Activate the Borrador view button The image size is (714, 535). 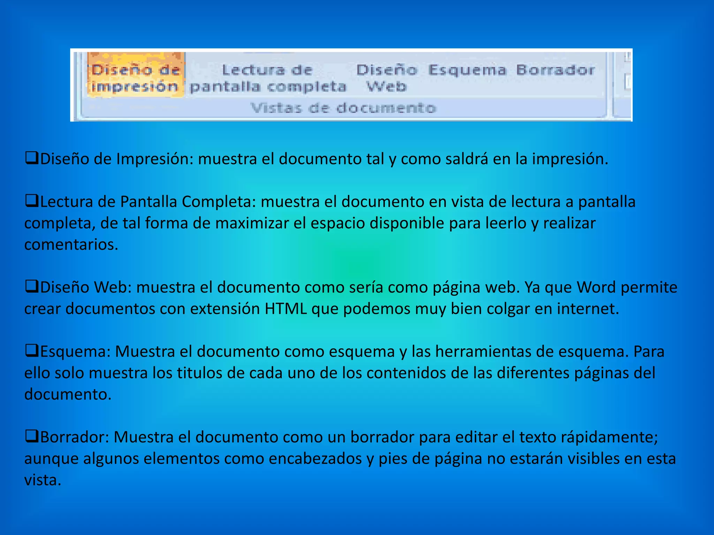coord(555,70)
